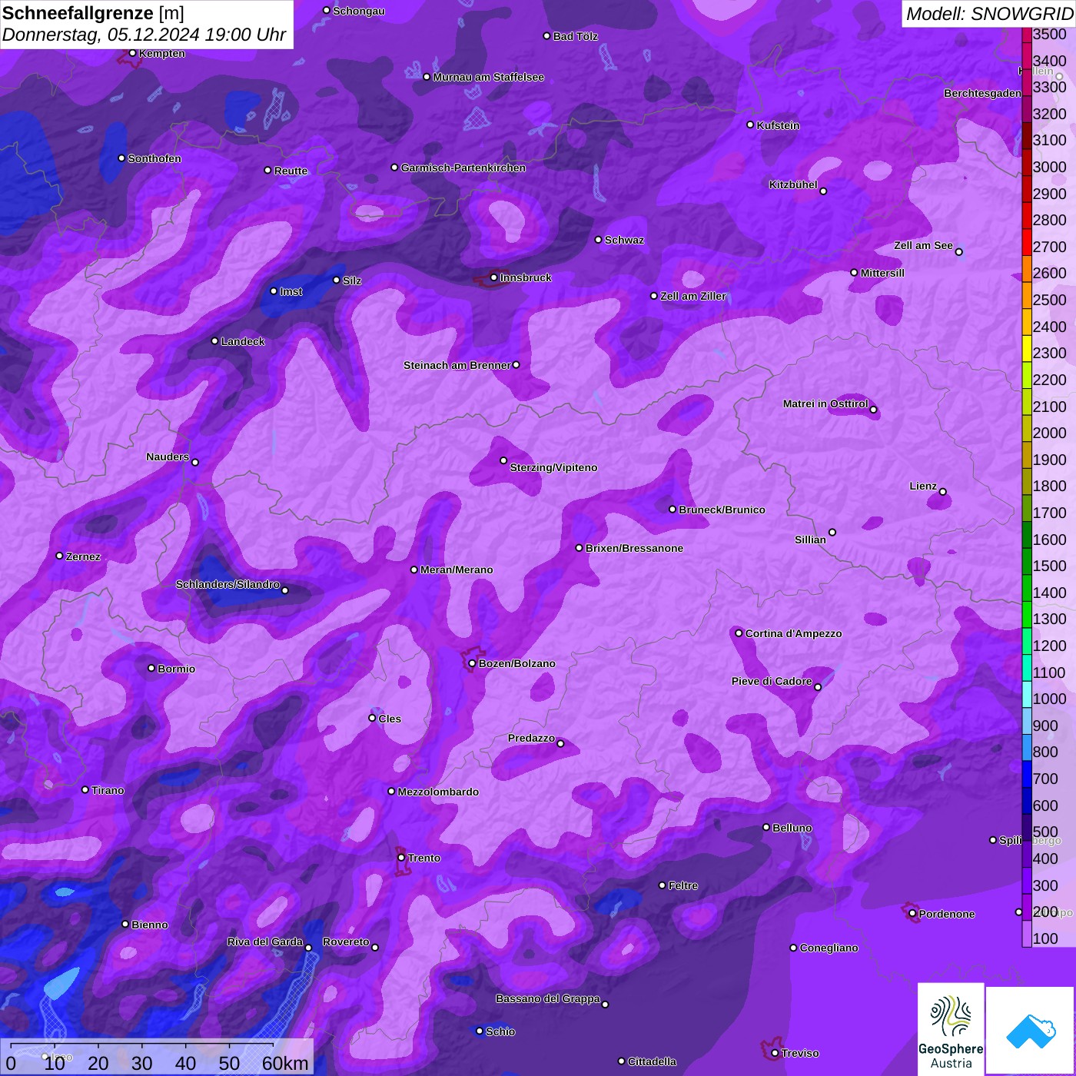Image resolution: width=1076 pixels, height=1076 pixels.
Task: Select the 'Sterzing/Vipiteno' label
Action: pos(553,467)
